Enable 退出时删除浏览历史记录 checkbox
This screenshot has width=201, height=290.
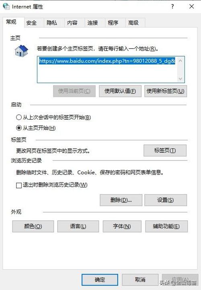[19, 185]
